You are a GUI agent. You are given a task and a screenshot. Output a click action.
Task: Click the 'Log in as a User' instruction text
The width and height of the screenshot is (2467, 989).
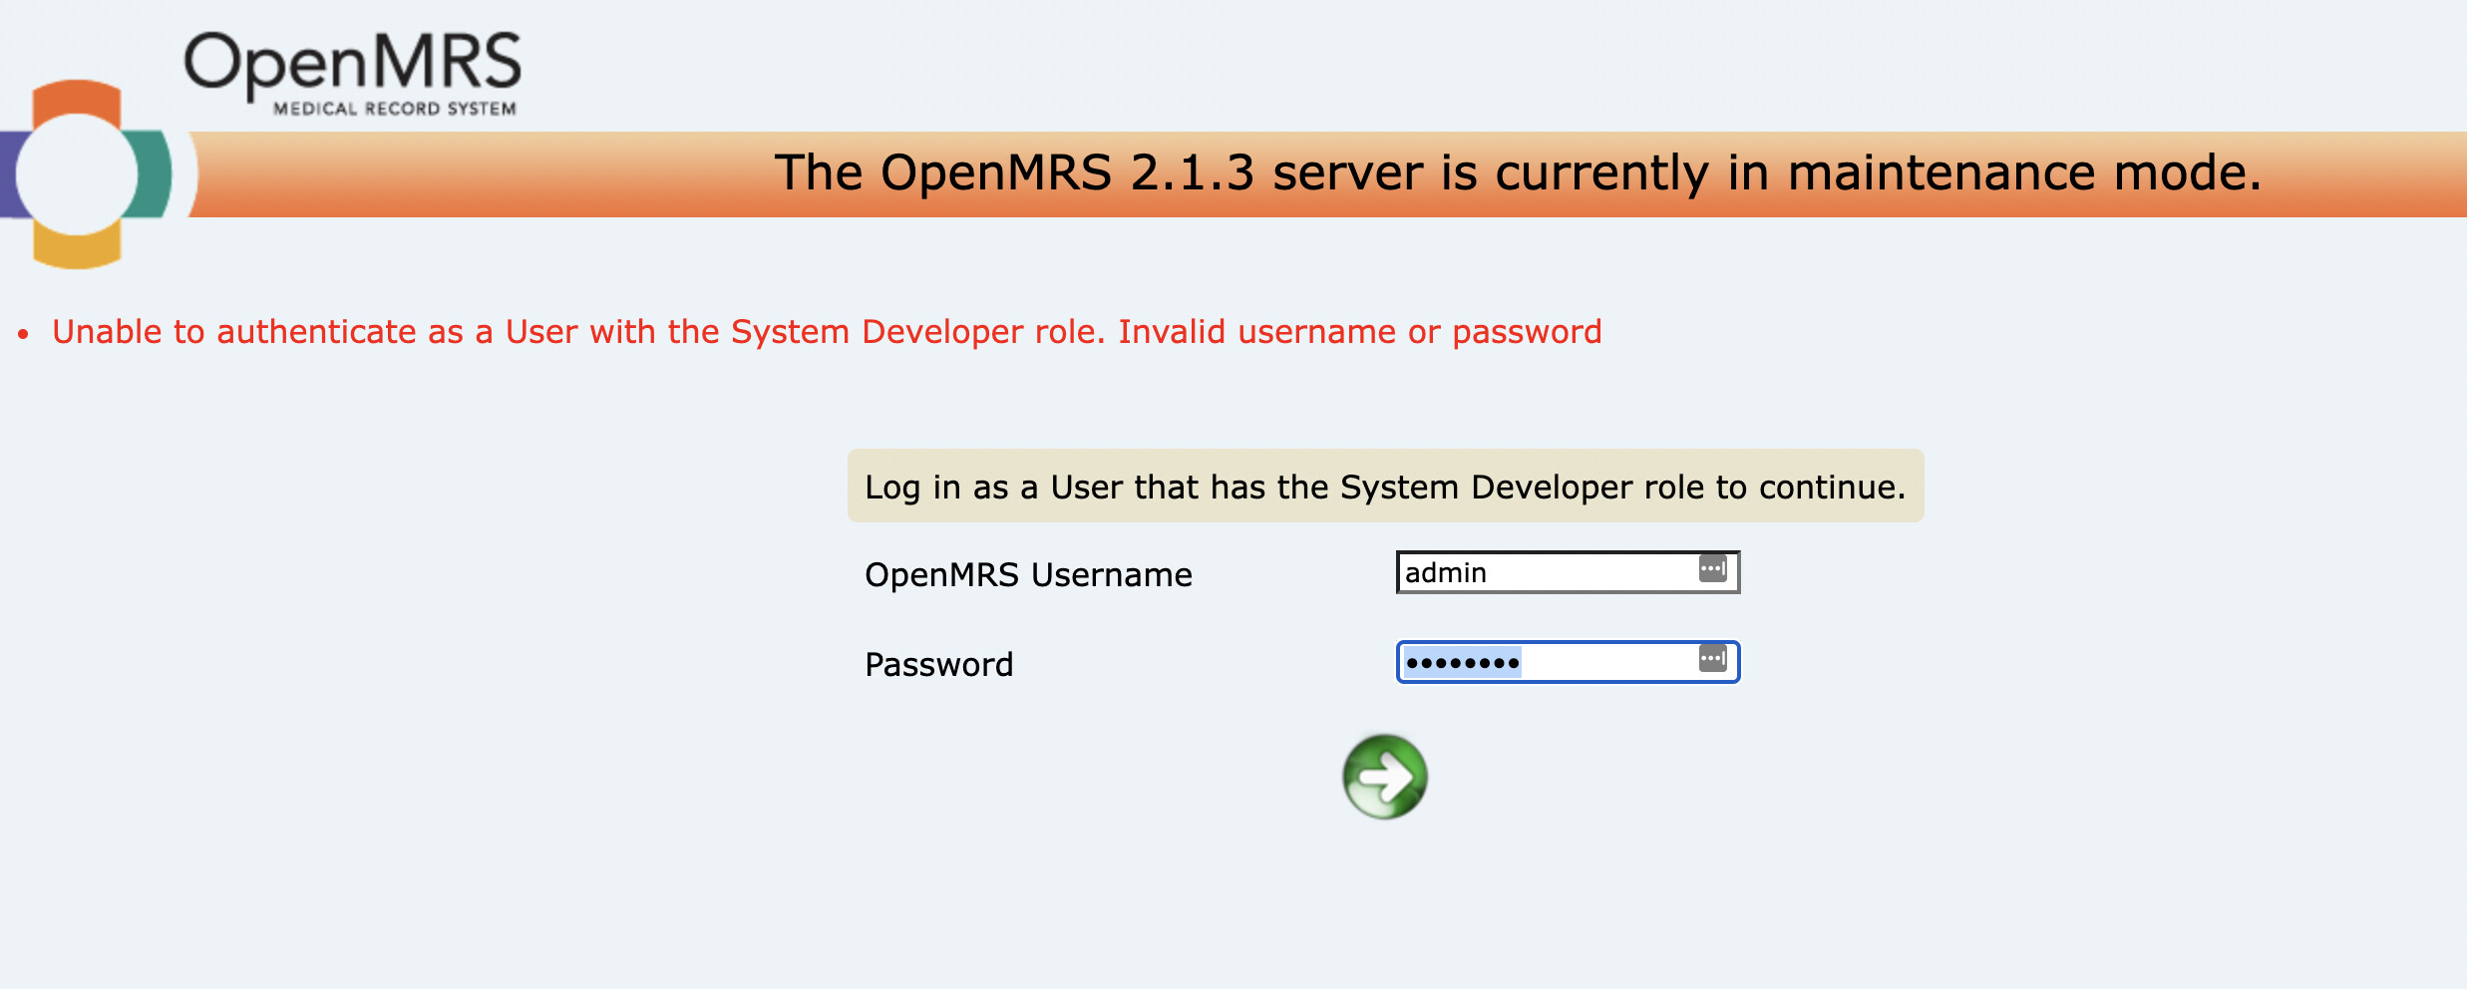(1385, 487)
